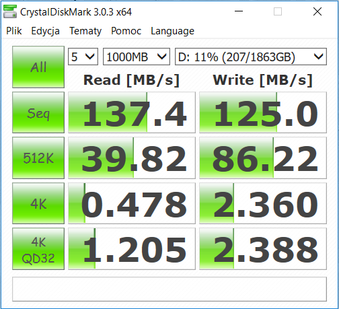
Task: Open the Edycja menu
Action: pos(45,31)
